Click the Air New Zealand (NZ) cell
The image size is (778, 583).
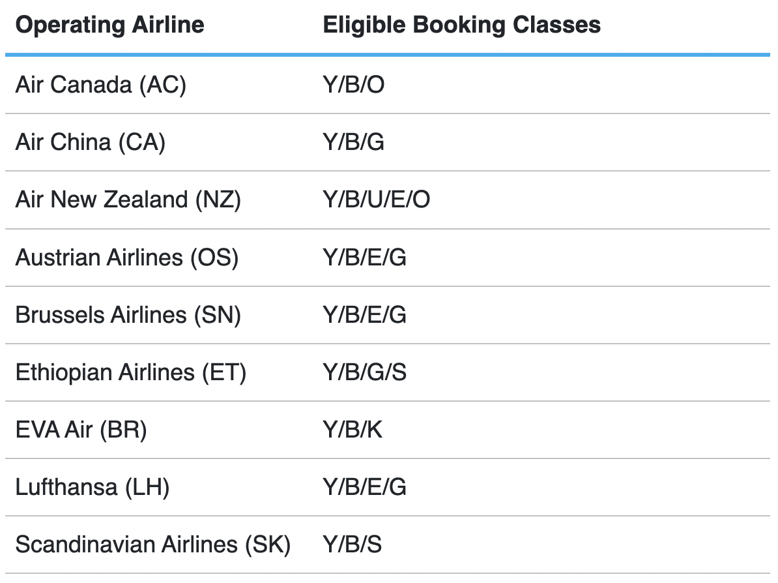(x=128, y=200)
